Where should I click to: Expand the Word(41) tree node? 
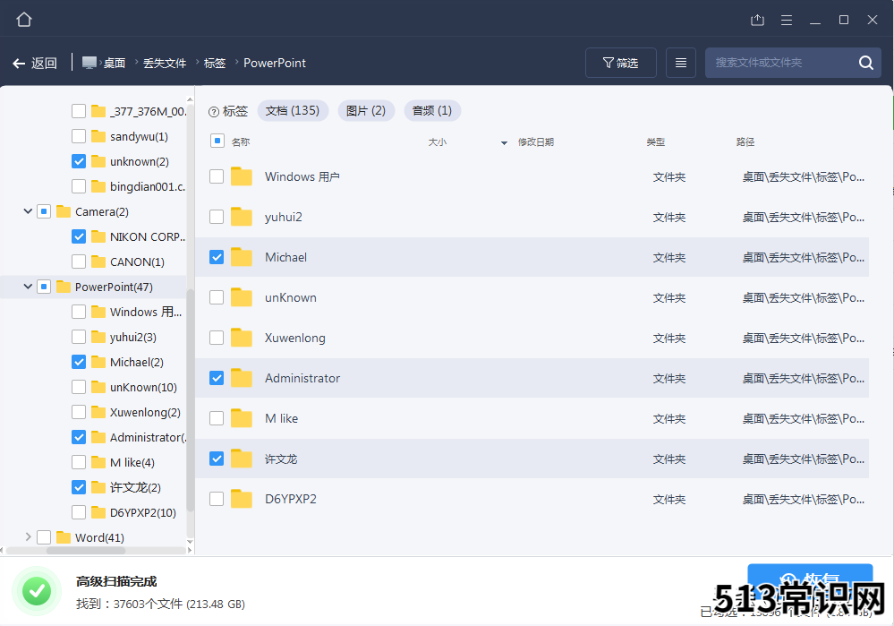28,537
